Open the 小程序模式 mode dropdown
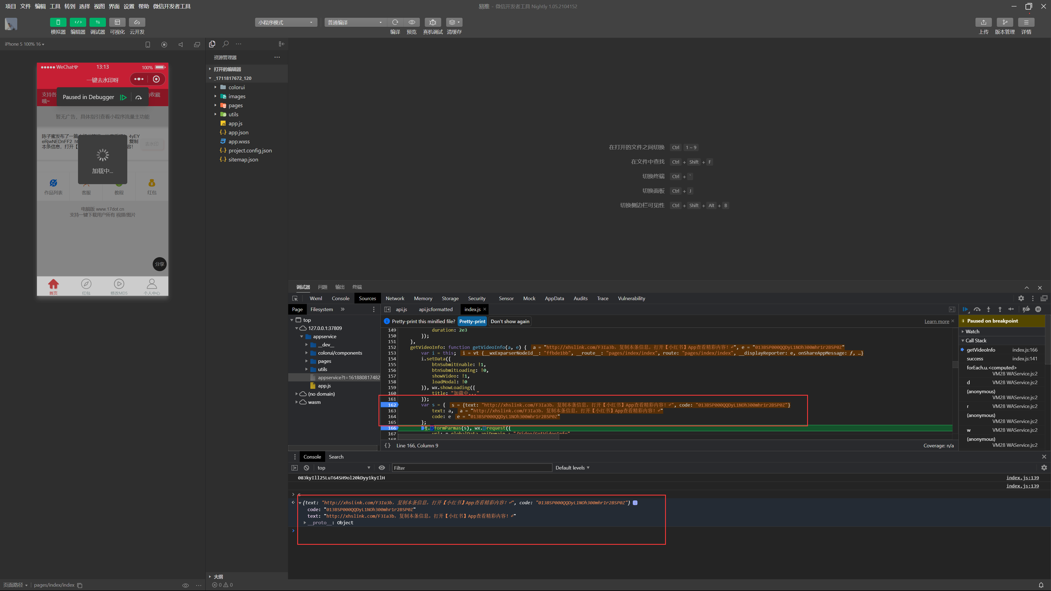 (286, 22)
